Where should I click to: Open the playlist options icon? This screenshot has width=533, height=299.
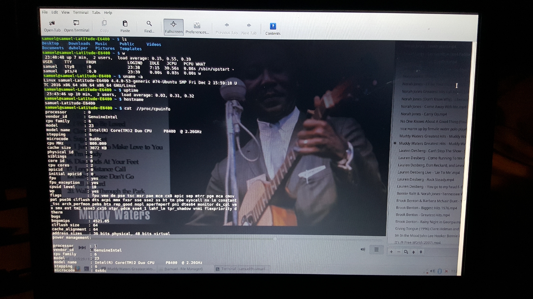click(406, 252)
